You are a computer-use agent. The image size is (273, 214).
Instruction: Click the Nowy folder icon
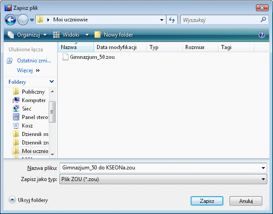tap(98, 34)
